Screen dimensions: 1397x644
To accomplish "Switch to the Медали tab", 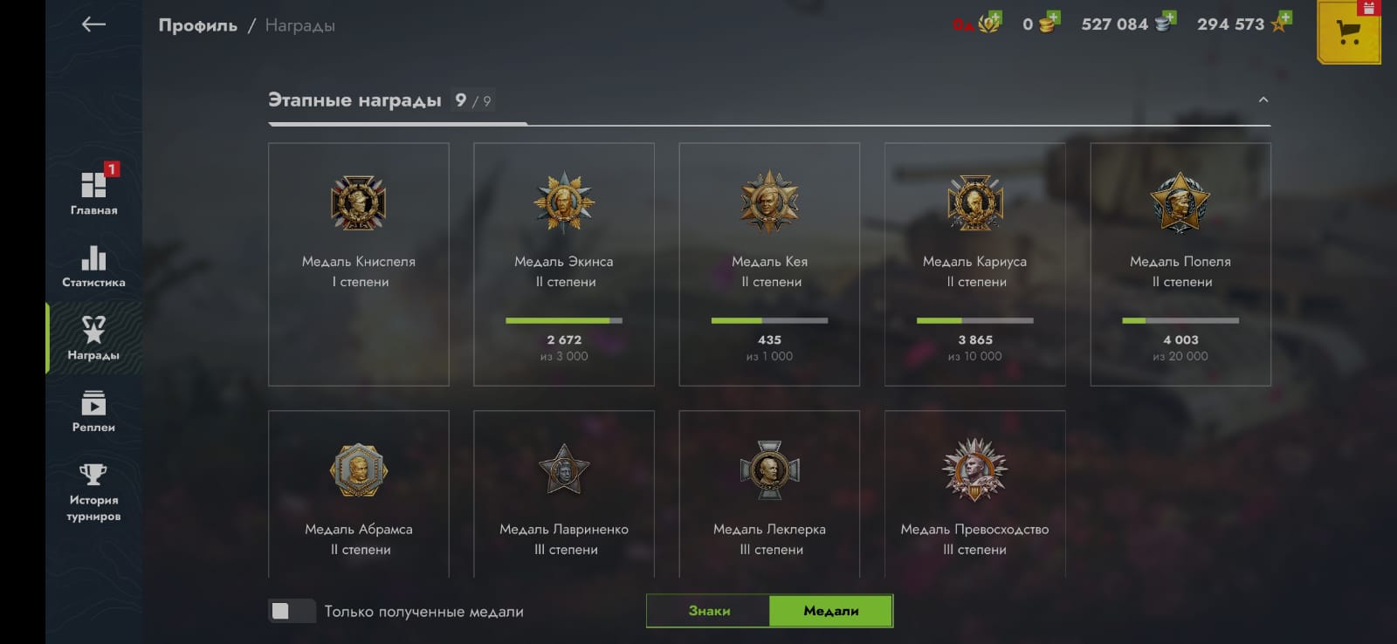I will pos(830,611).
